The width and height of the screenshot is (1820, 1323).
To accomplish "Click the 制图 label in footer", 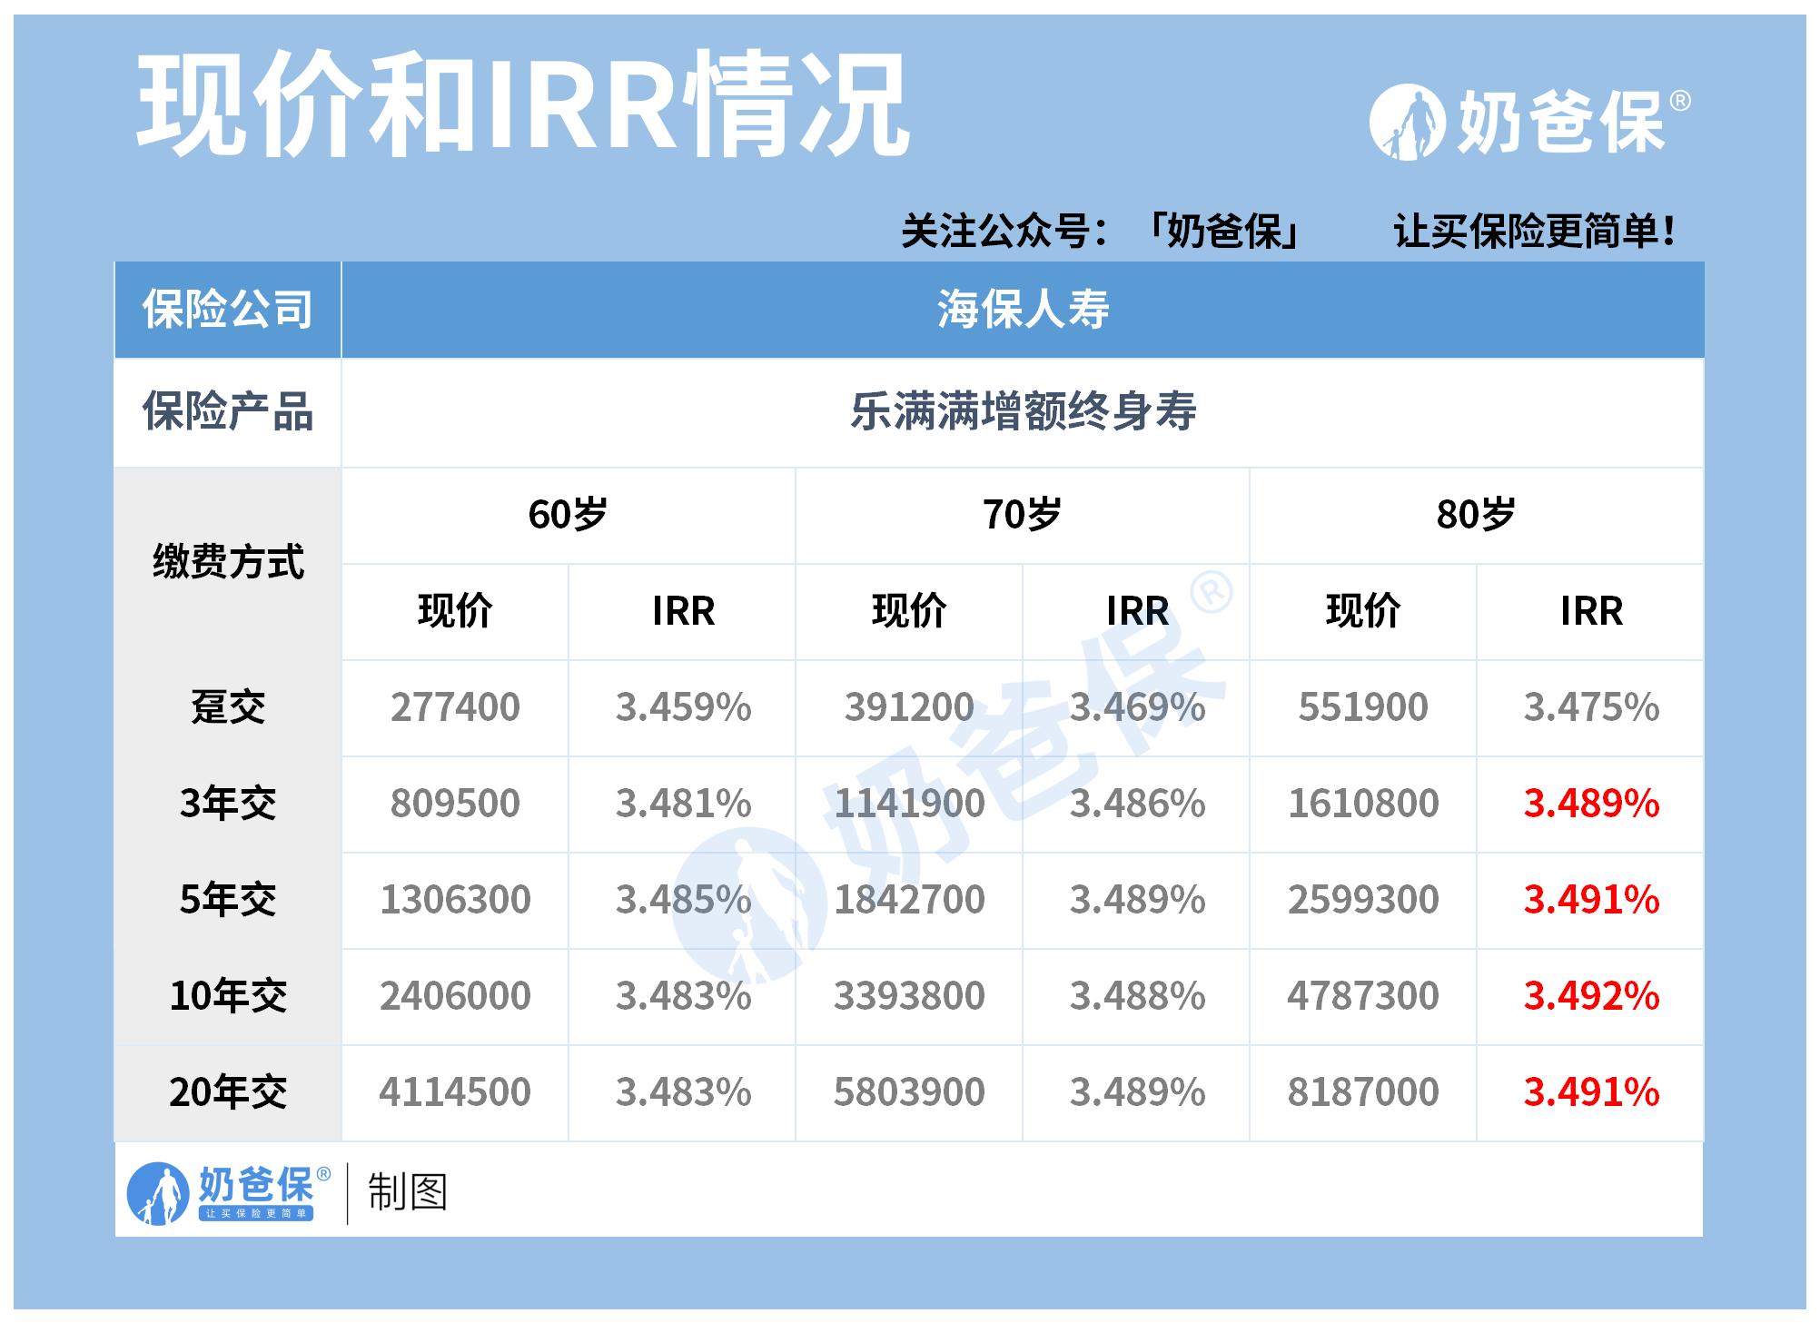I will click(408, 1192).
